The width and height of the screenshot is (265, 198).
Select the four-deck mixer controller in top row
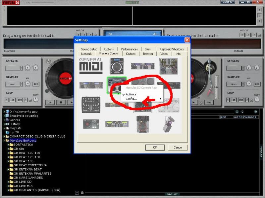coord(169,66)
